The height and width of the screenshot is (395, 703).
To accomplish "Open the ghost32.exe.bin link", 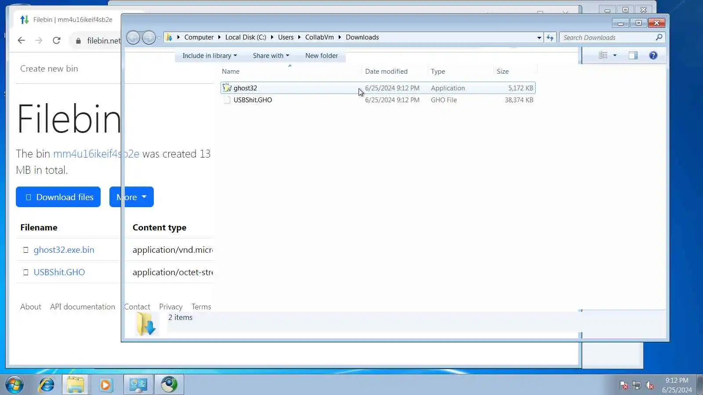I will coord(64,250).
